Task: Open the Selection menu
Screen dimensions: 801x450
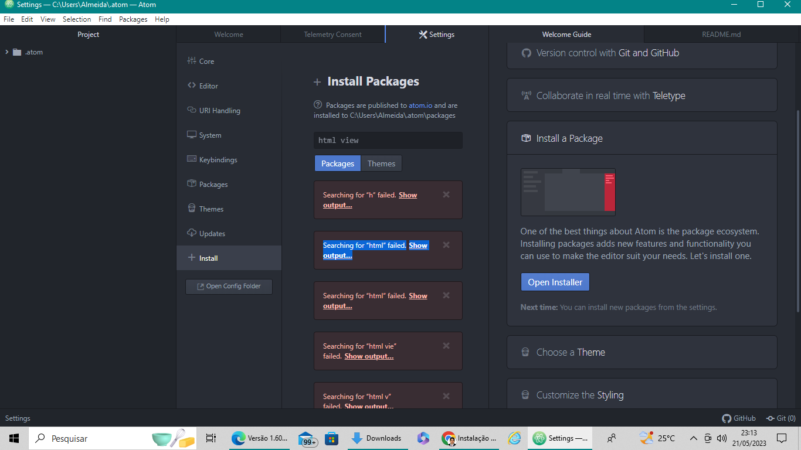Action: click(77, 19)
